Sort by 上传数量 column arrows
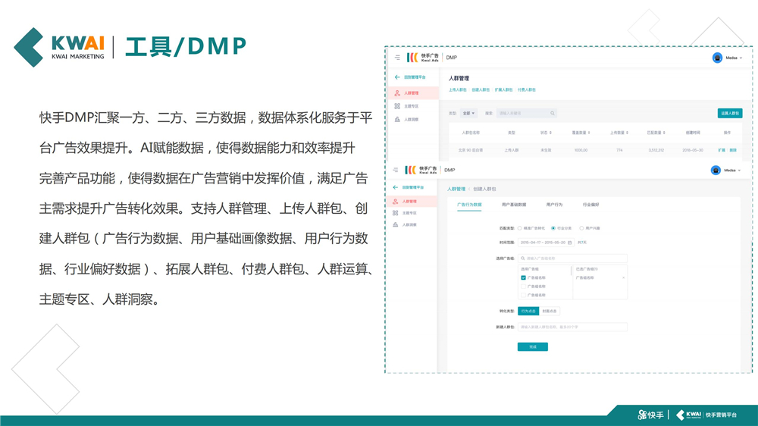The height and width of the screenshot is (426, 758). [x=627, y=133]
